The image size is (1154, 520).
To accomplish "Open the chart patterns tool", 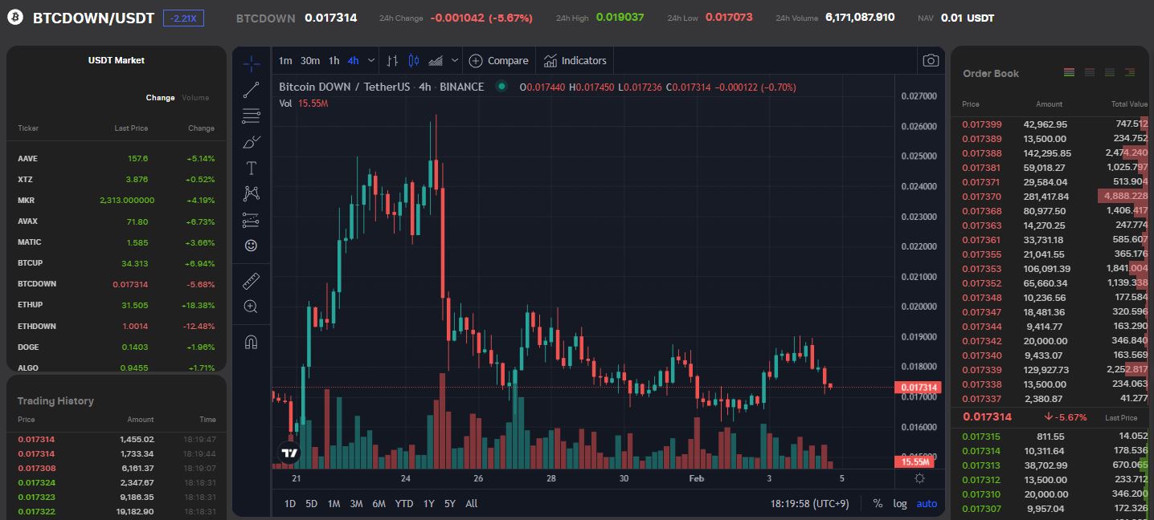I will tap(251, 193).
